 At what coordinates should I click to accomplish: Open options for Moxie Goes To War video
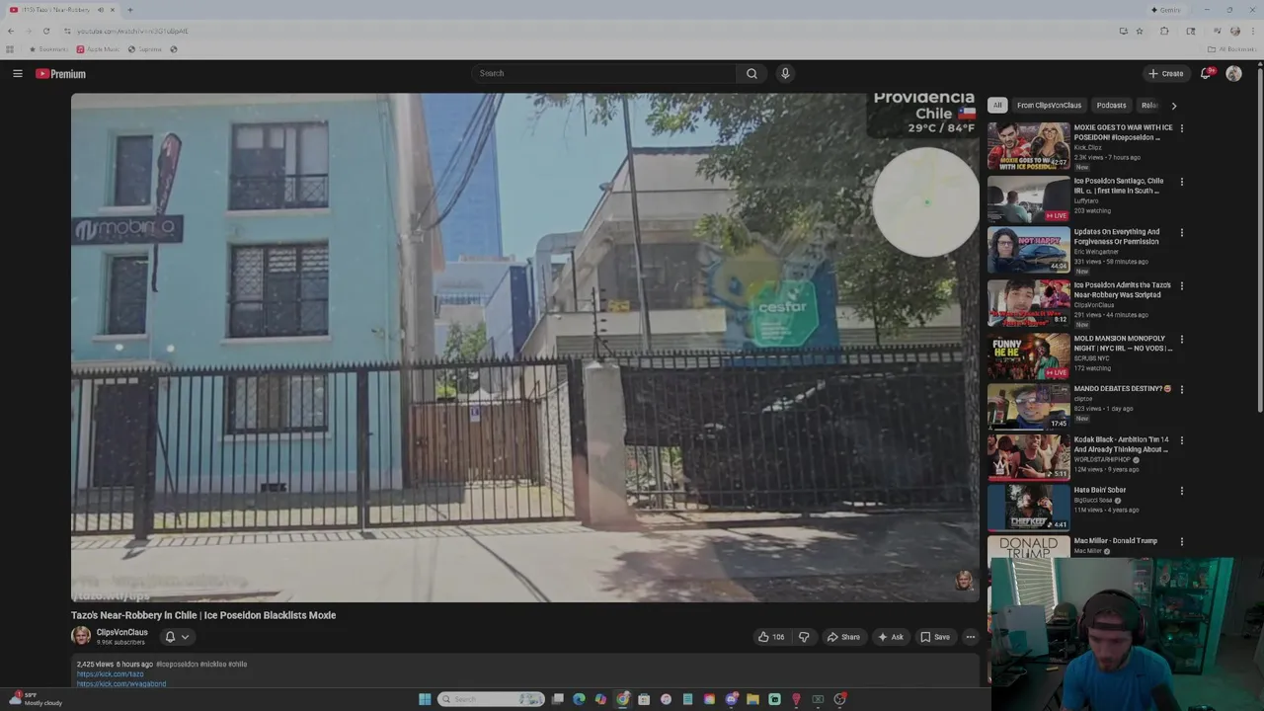click(1181, 128)
